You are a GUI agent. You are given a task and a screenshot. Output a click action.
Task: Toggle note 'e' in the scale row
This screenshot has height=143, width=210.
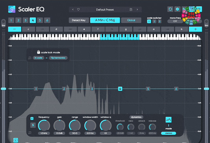(84, 29)
